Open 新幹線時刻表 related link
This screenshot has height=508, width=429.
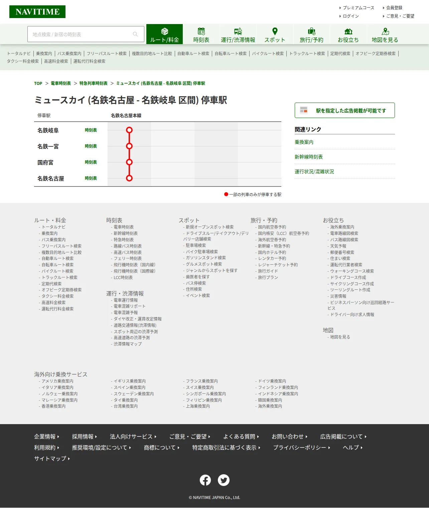309,157
